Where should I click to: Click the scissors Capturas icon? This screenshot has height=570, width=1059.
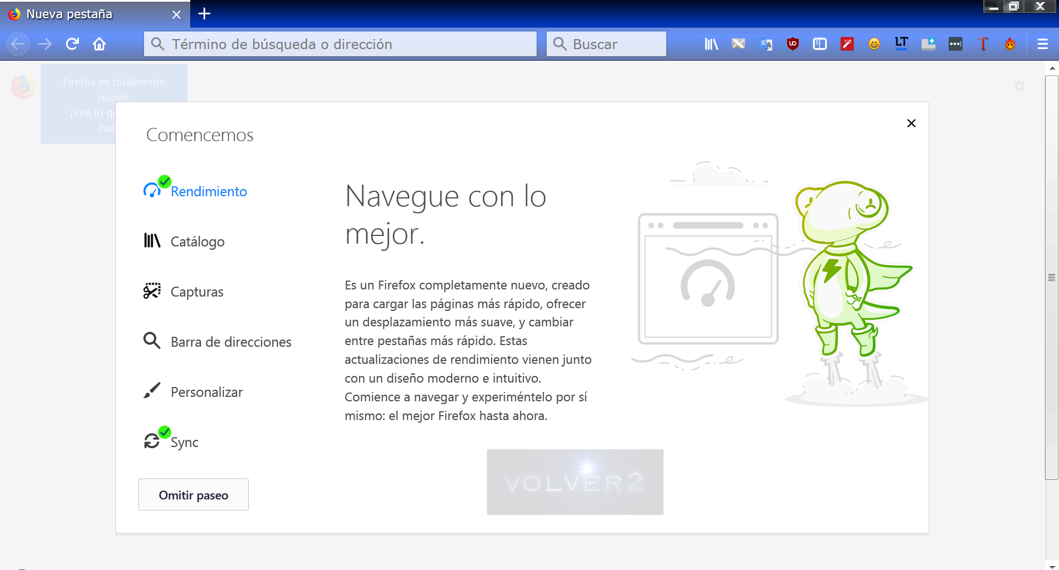tap(152, 291)
